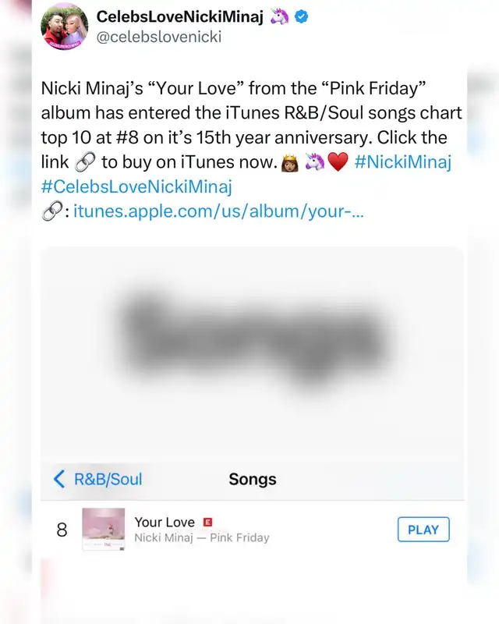This screenshot has height=624, width=499.
Task: Open the CelebsLoveNickiMinaj profile picture
Action: (x=65, y=27)
